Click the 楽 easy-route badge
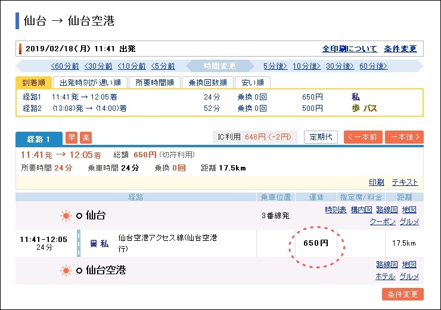Screen dimensions: 441x310 click(86, 138)
